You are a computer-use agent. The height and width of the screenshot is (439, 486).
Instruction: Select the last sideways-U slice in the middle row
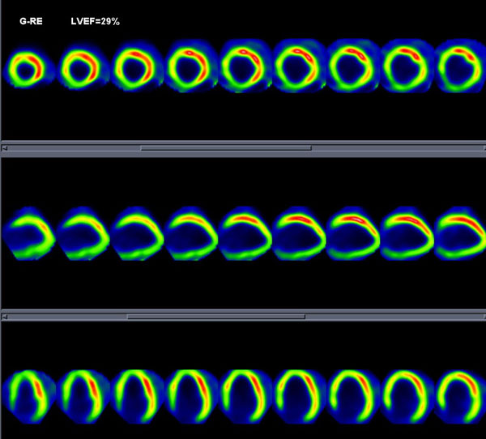(461, 234)
